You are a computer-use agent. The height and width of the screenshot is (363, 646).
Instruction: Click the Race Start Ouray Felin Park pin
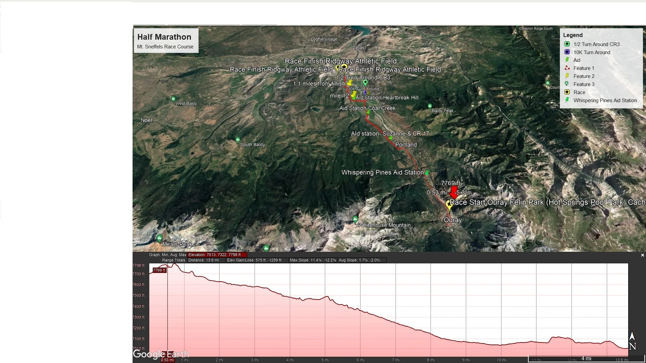coord(448,204)
